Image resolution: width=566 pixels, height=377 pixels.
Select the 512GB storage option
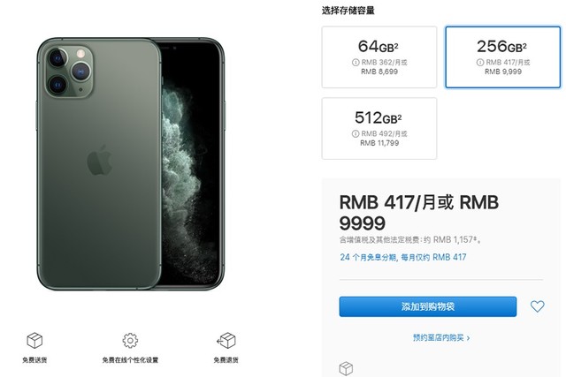tap(379, 128)
